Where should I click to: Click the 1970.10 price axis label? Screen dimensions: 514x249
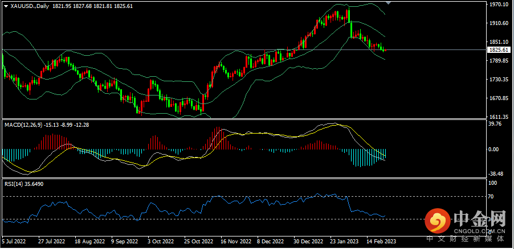pos(499,5)
